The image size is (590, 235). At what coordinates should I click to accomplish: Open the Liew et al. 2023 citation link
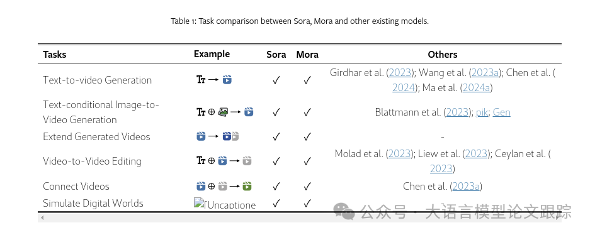[x=477, y=153]
